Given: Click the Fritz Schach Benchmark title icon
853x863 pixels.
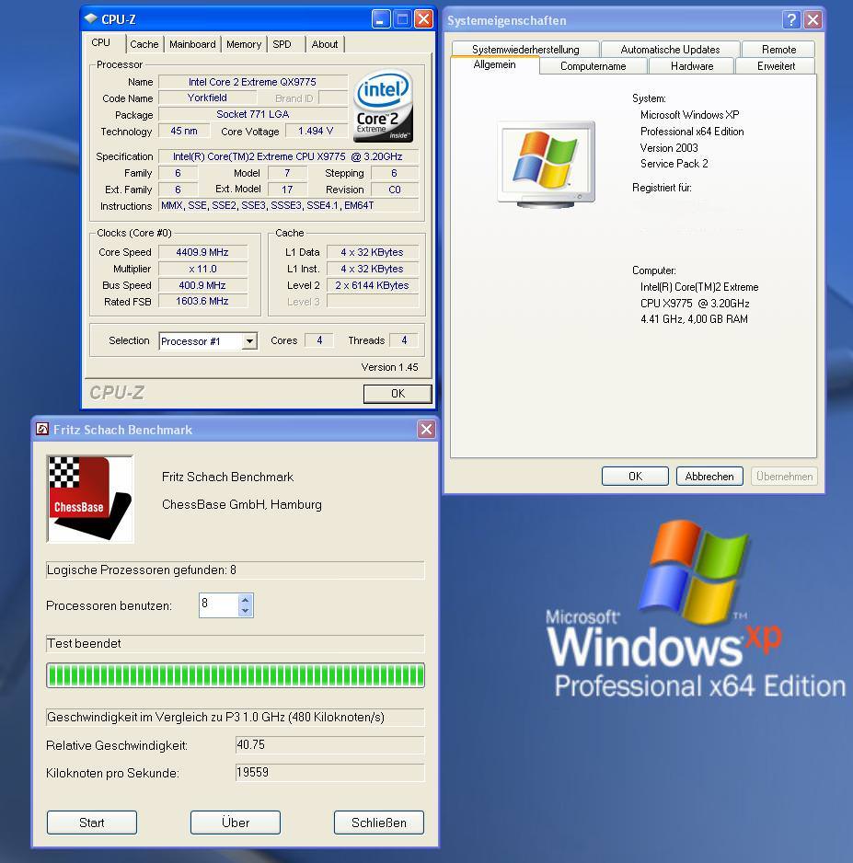Looking at the screenshot, I should (42, 430).
